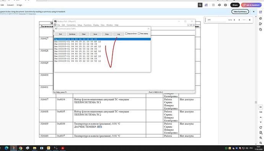Click the zoom in magnifier in sidebar
264x151 pixels.
pos(261,138)
